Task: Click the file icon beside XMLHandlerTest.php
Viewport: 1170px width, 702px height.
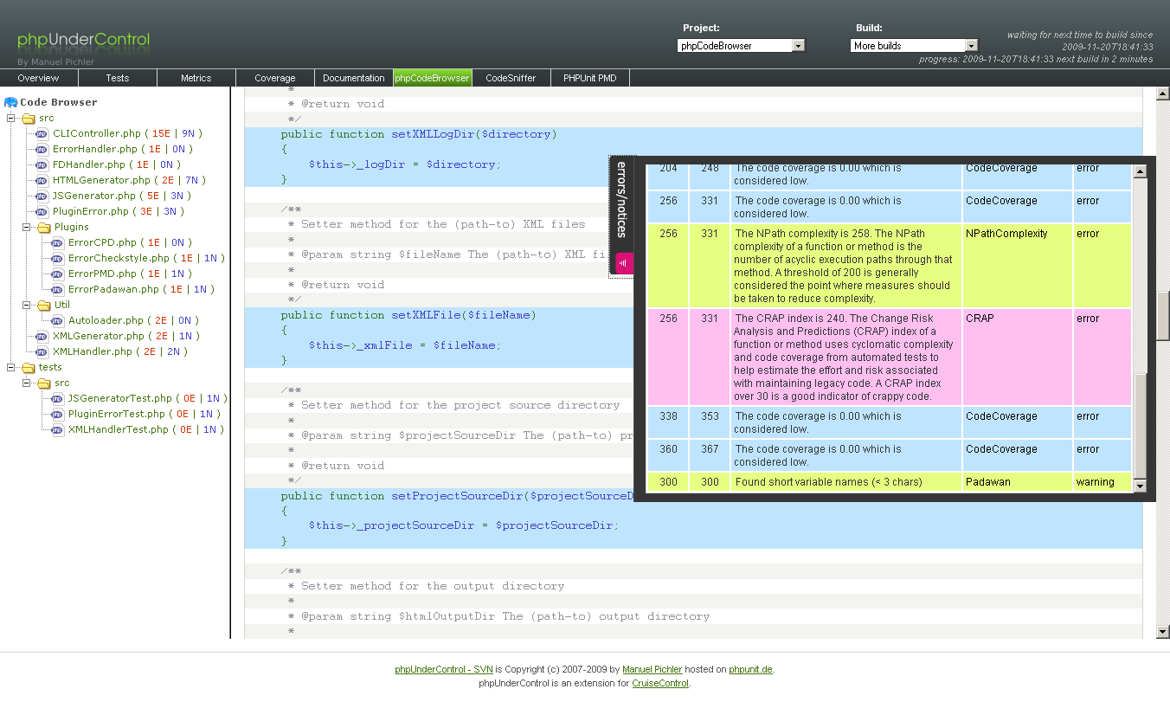Action: click(x=58, y=429)
